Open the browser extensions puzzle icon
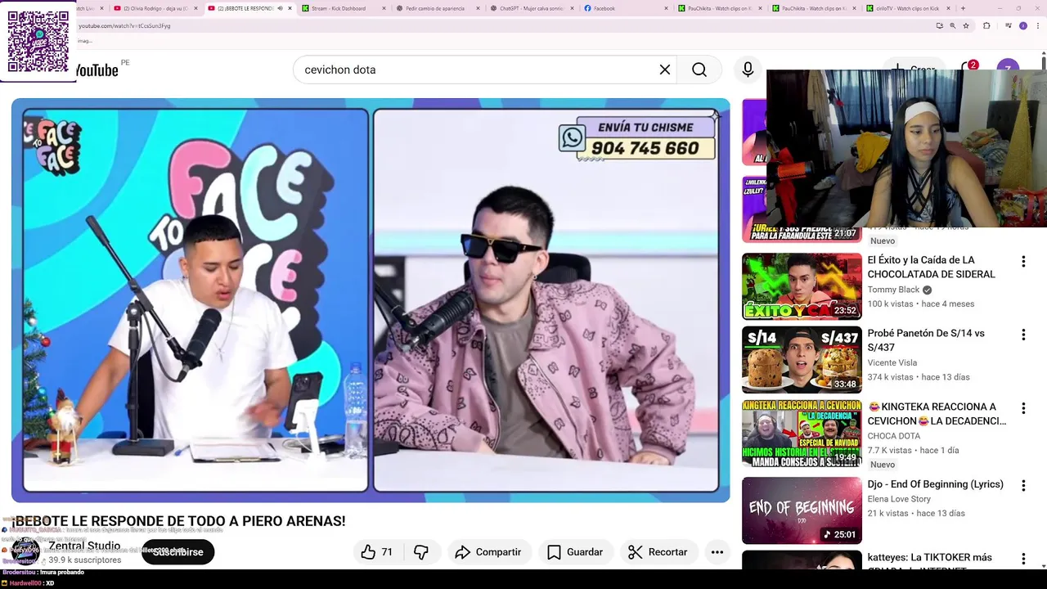 point(986,25)
